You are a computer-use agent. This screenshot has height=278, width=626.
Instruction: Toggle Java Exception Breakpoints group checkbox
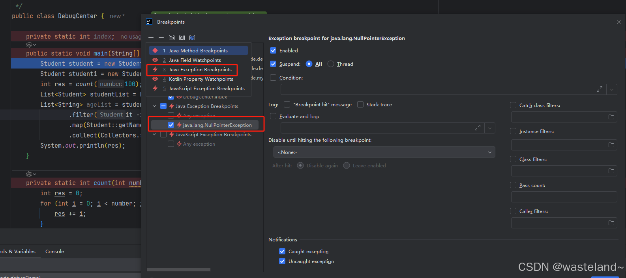(x=163, y=106)
